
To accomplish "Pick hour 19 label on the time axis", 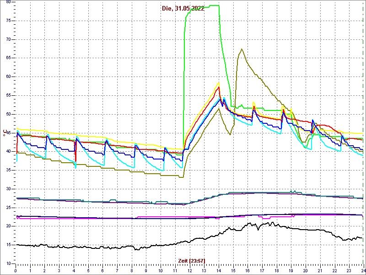I will (291, 271).
